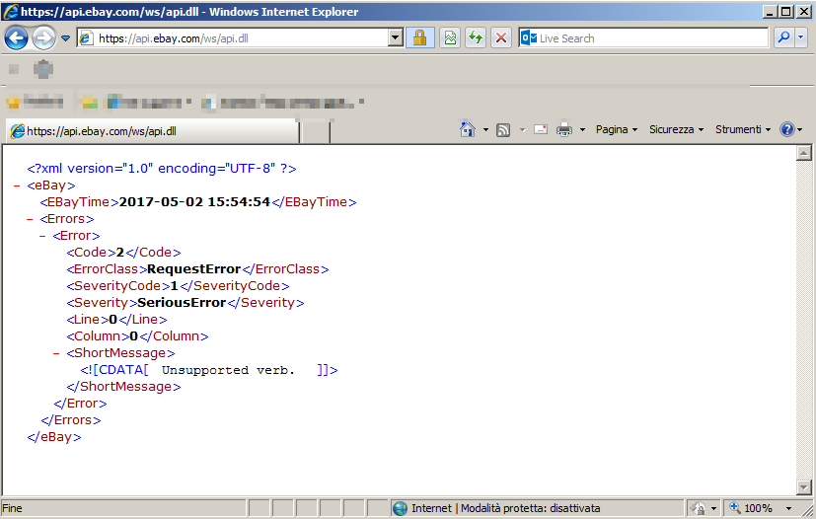The width and height of the screenshot is (816, 519).
Task: Open the recent pages dropdown beside Forward
Action: (x=65, y=38)
